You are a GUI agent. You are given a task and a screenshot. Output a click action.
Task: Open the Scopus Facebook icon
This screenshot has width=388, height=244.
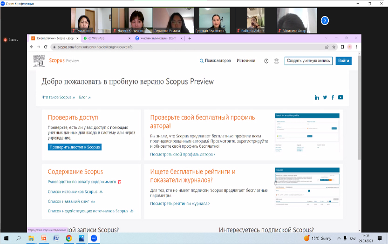(333, 97)
